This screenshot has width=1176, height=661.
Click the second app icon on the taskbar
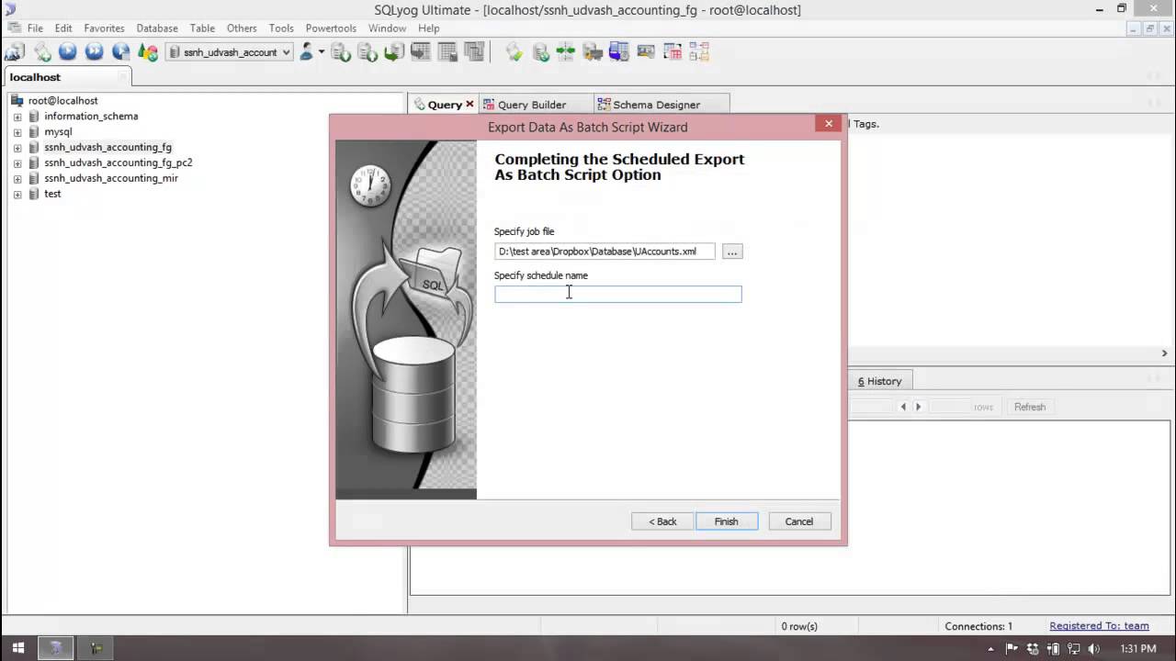pos(96,648)
